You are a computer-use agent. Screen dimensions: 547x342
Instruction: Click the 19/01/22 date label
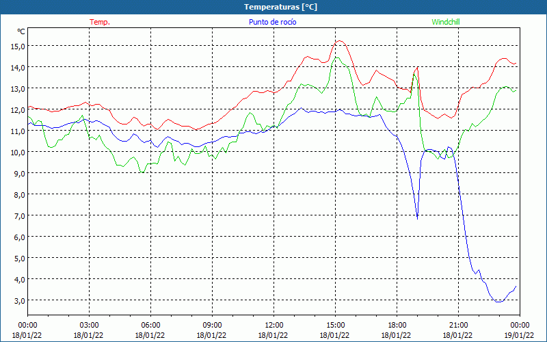(x=519, y=335)
